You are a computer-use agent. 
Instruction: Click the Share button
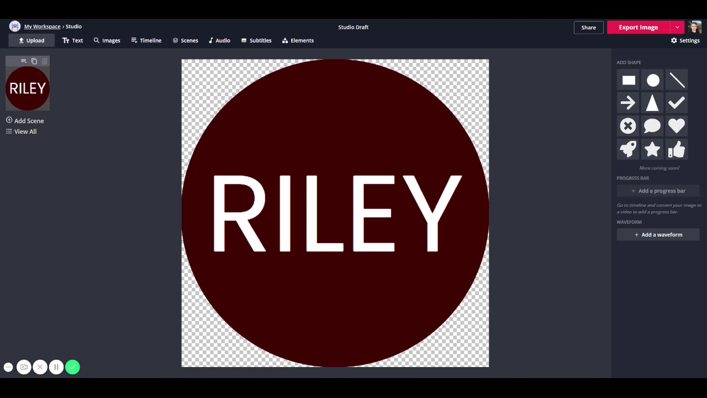588,27
